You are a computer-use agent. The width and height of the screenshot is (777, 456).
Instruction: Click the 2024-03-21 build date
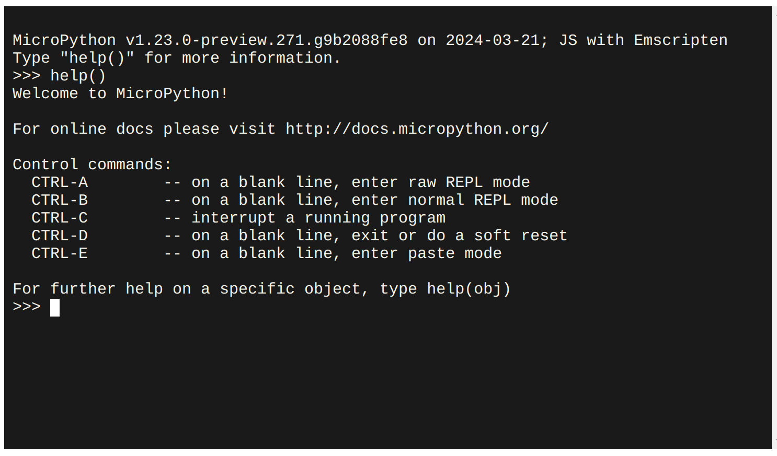click(492, 40)
